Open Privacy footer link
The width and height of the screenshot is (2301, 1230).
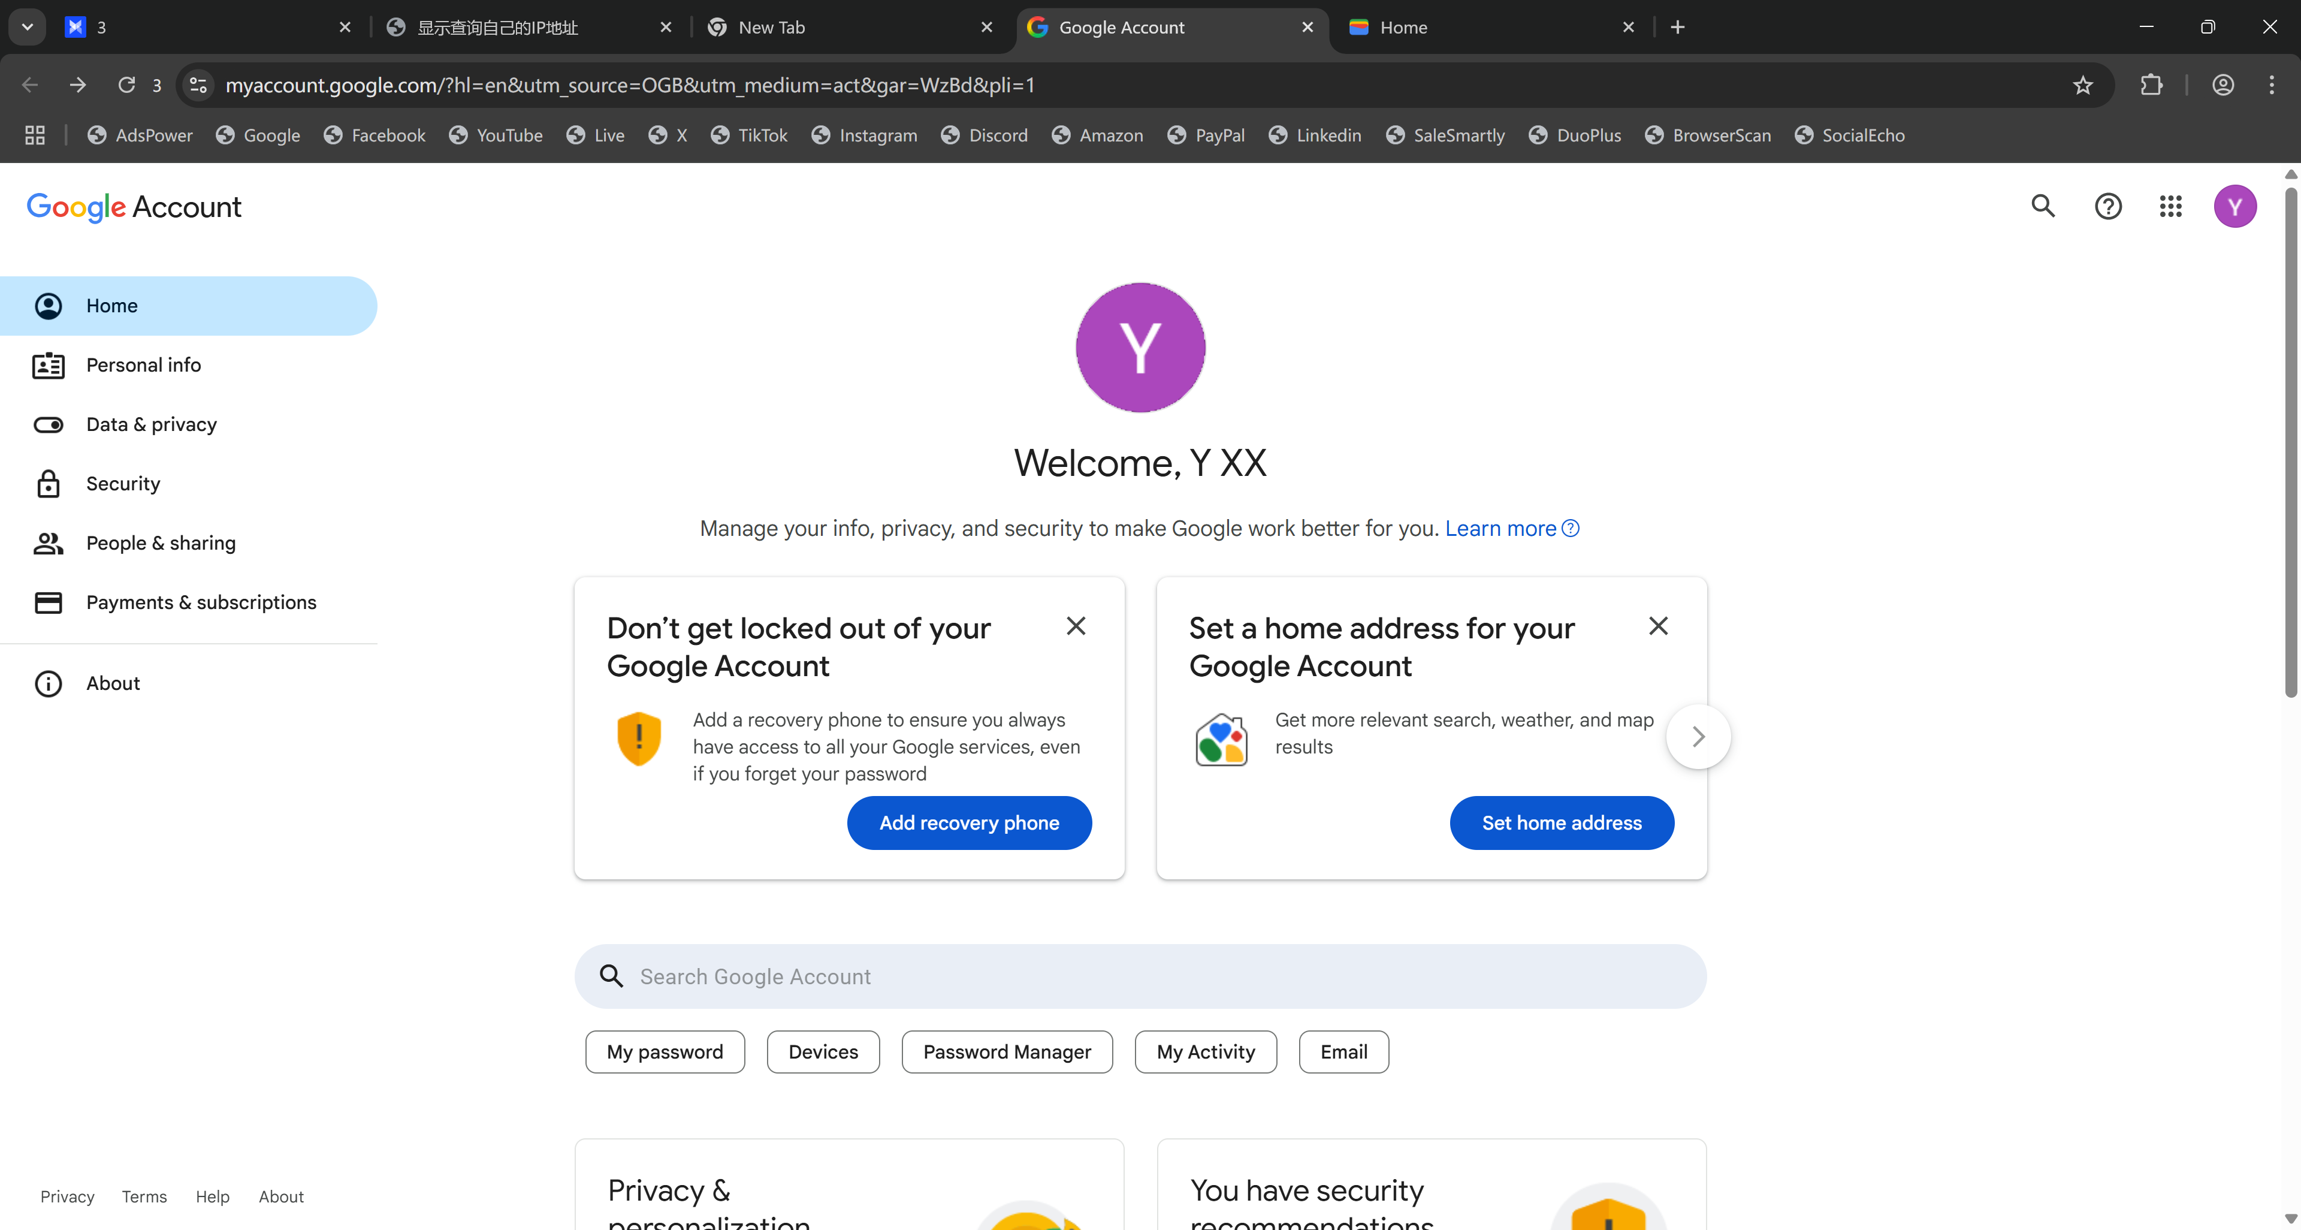67,1197
